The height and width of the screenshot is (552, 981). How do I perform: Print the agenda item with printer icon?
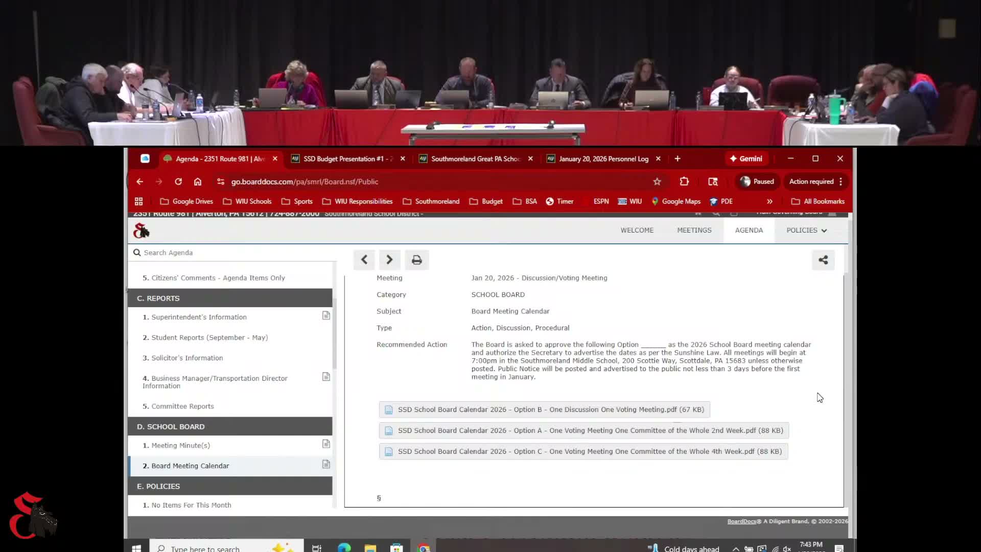(x=416, y=260)
